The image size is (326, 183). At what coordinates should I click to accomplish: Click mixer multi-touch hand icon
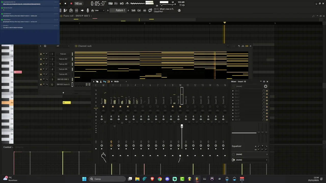click(97, 82)
